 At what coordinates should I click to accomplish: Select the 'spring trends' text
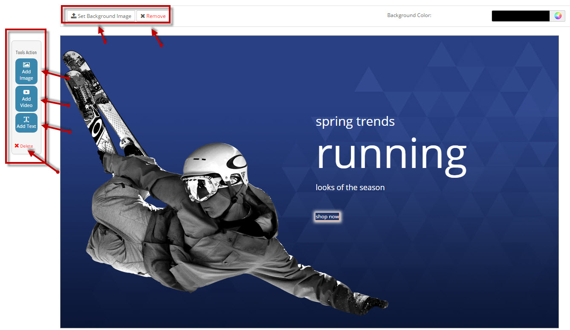coord(355,122)
